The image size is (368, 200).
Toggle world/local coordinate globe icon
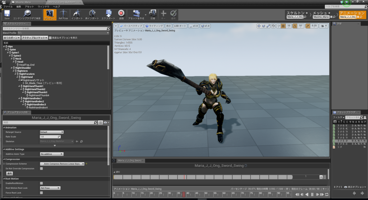pos(273,26)
